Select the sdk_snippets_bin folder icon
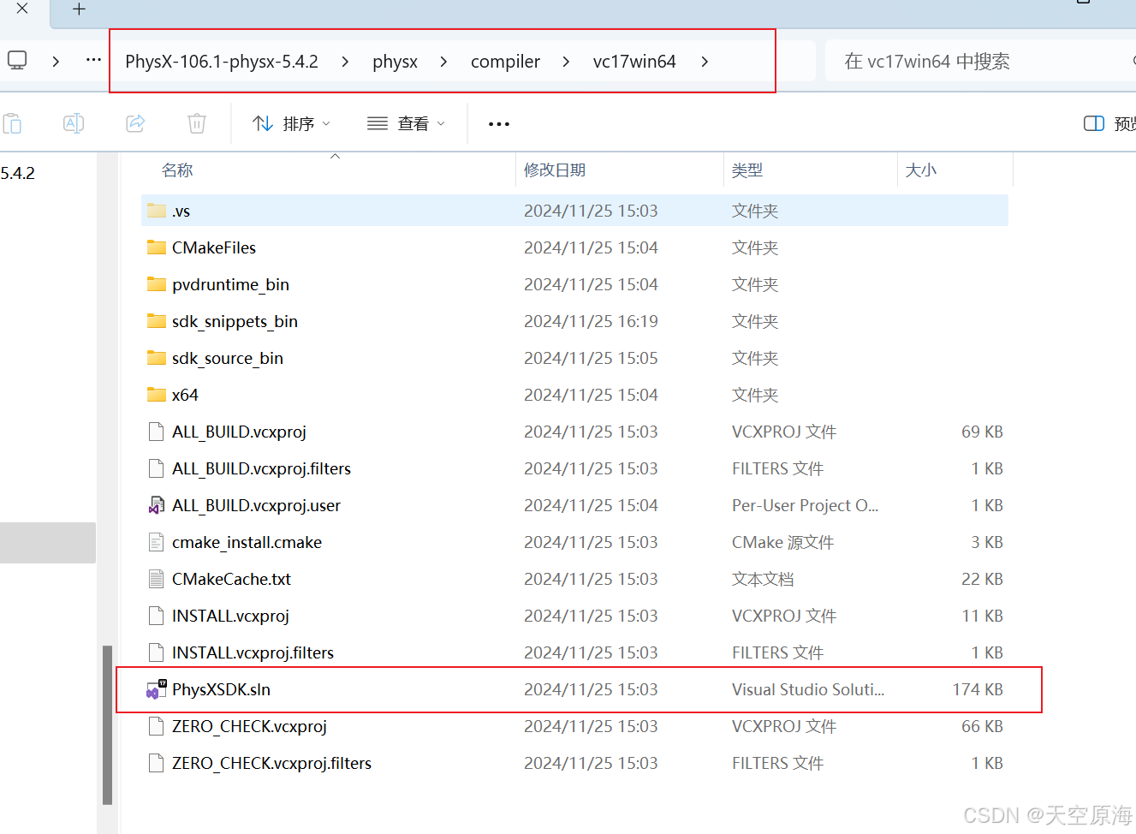Image resolution: width=1136 pixels, height=834 pixels. pyautogui.click(x=156, y=321)
